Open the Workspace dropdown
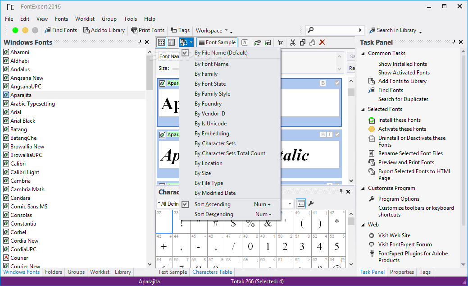The image size is (468, 286). coord(212,30)
